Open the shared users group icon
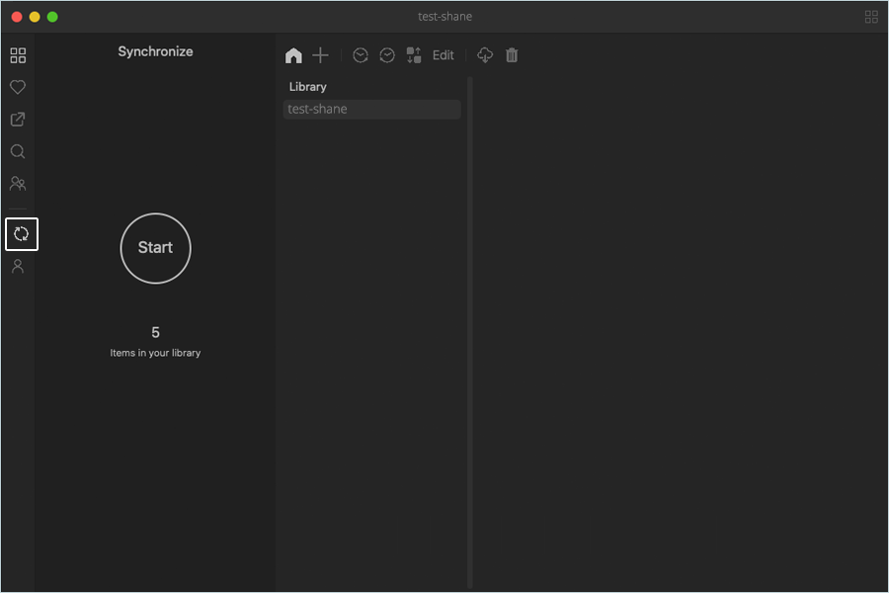This screenshot has width=889, height=593. (18, 183)
